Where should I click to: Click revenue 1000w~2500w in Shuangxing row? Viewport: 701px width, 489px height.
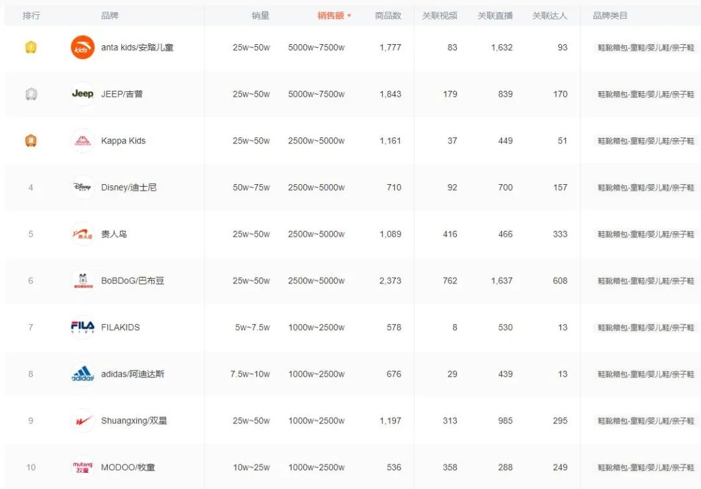(317, 421)
